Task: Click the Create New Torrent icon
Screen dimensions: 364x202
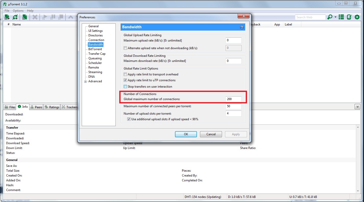Action: [x=25, y=17]
